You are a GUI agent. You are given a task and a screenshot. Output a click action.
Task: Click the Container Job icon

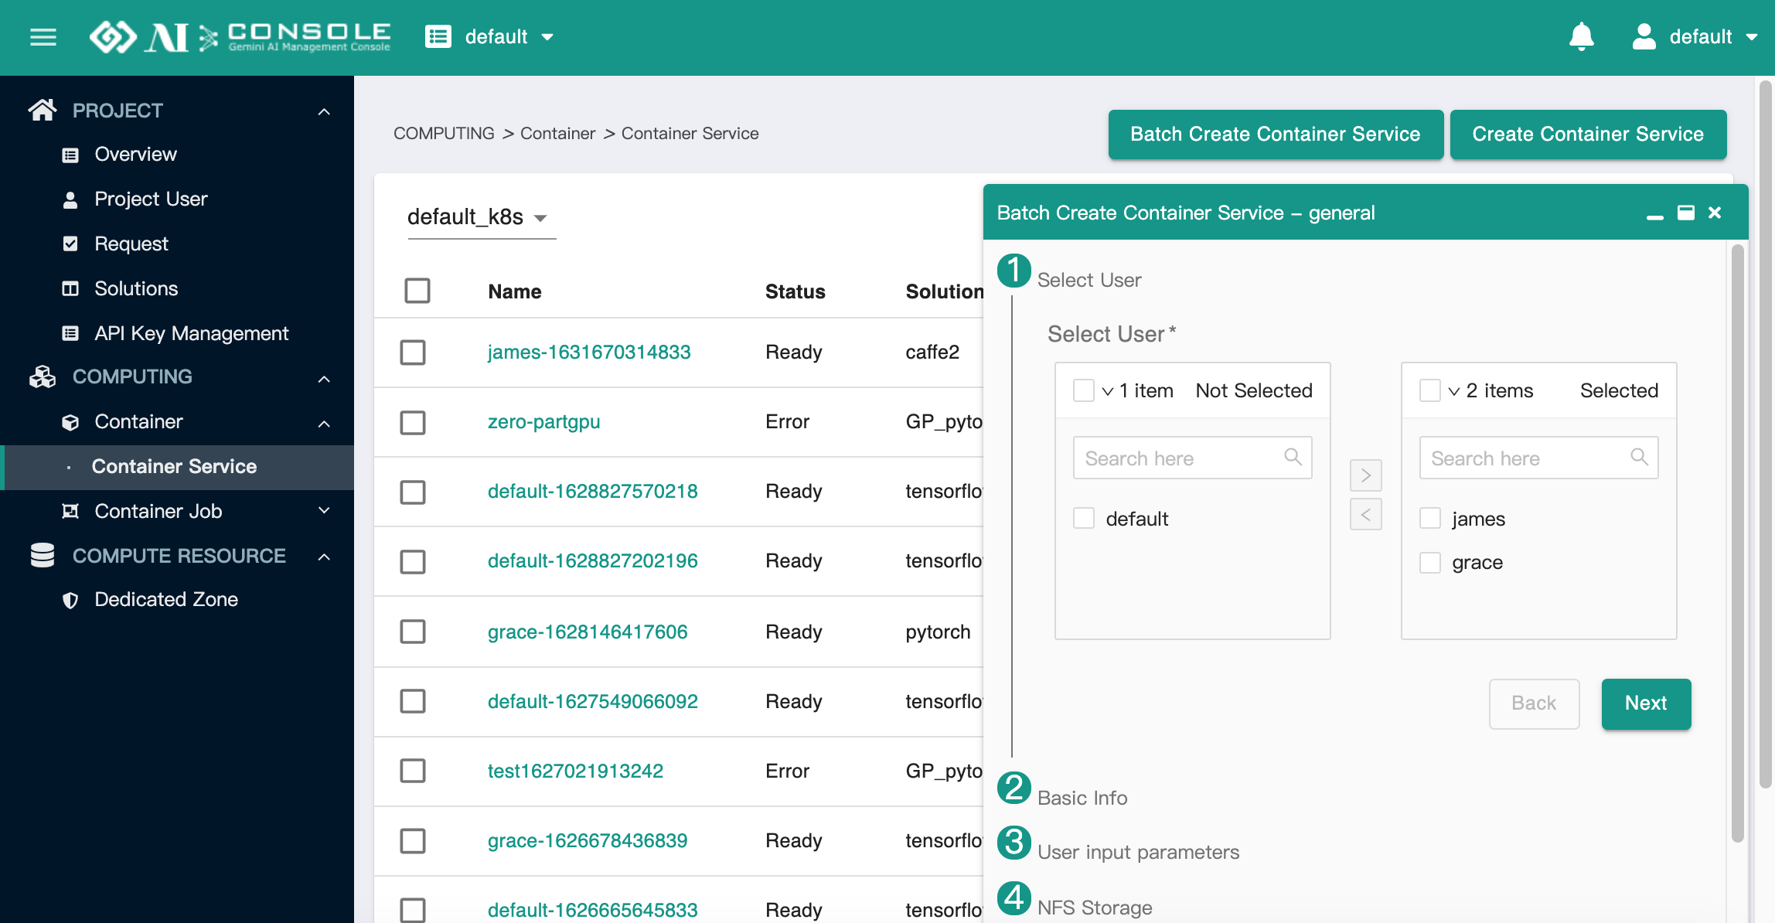coord(70,511)
